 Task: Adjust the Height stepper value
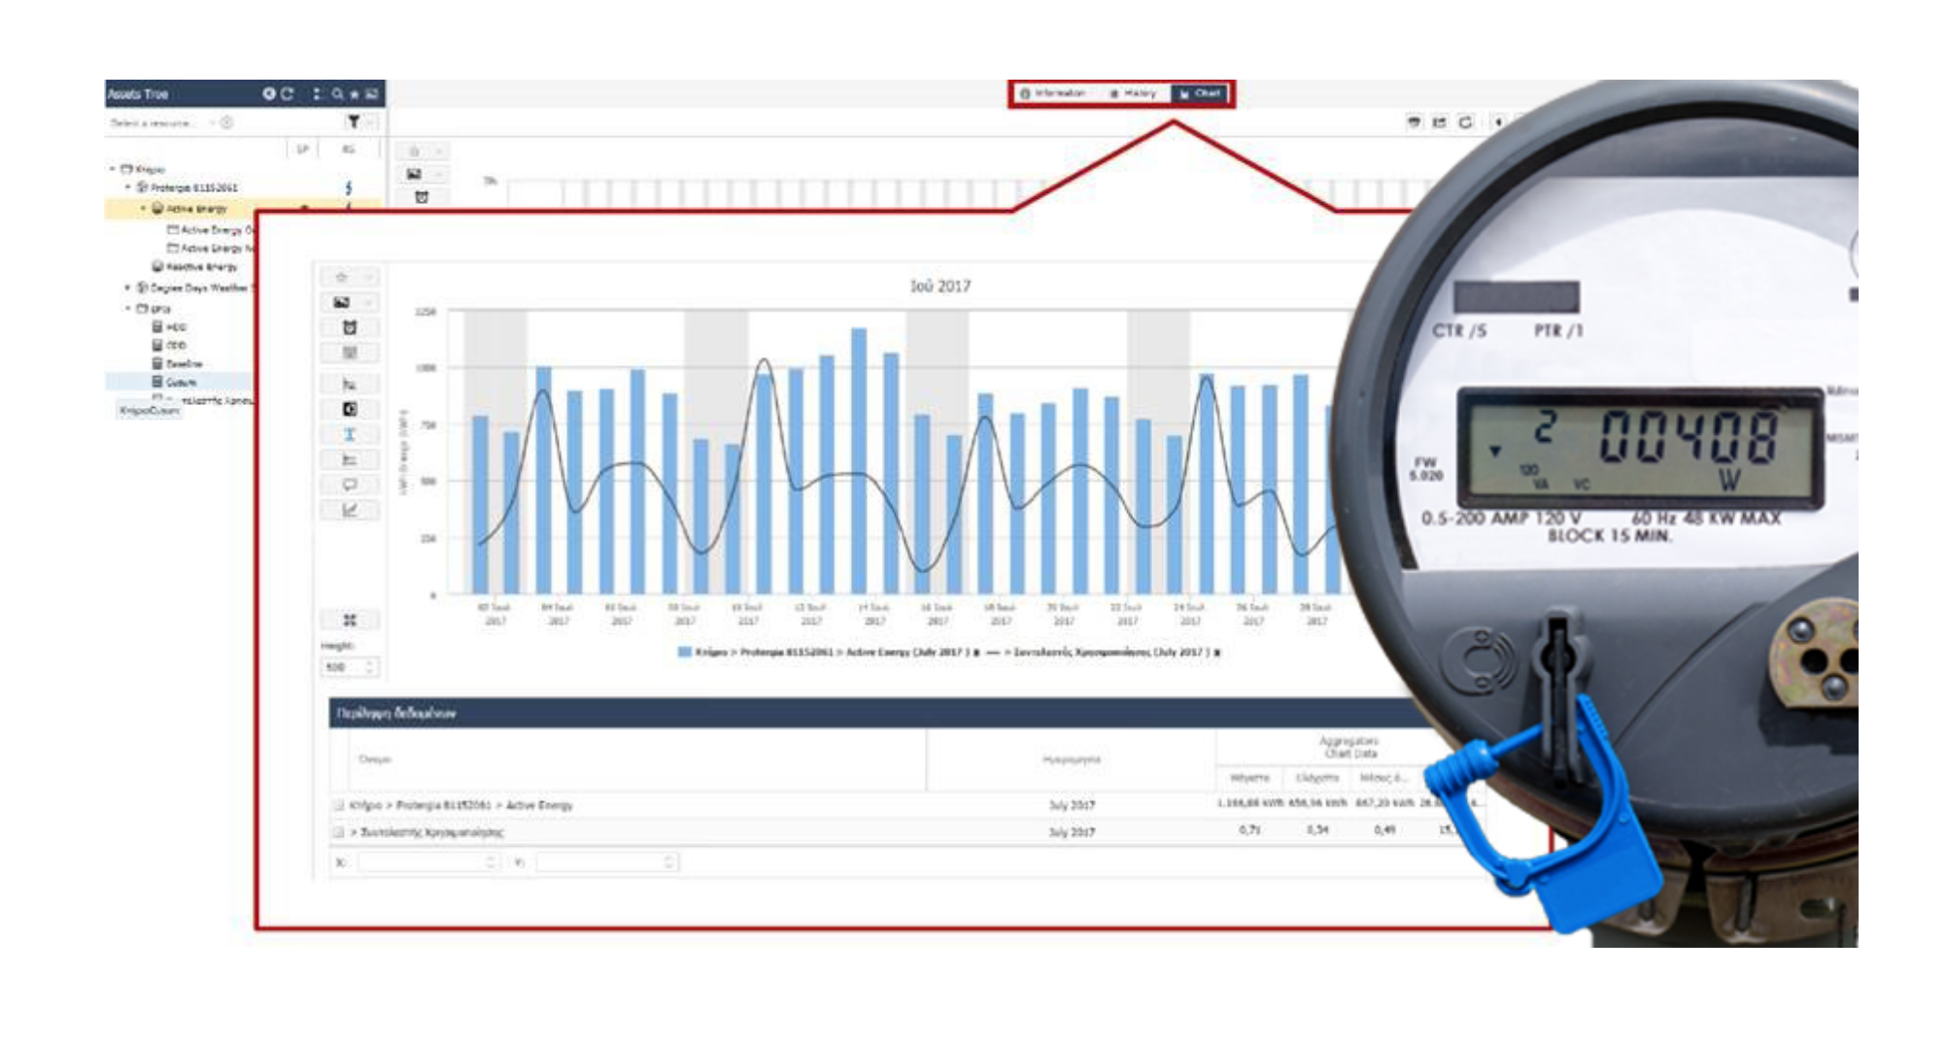[370, 667]
